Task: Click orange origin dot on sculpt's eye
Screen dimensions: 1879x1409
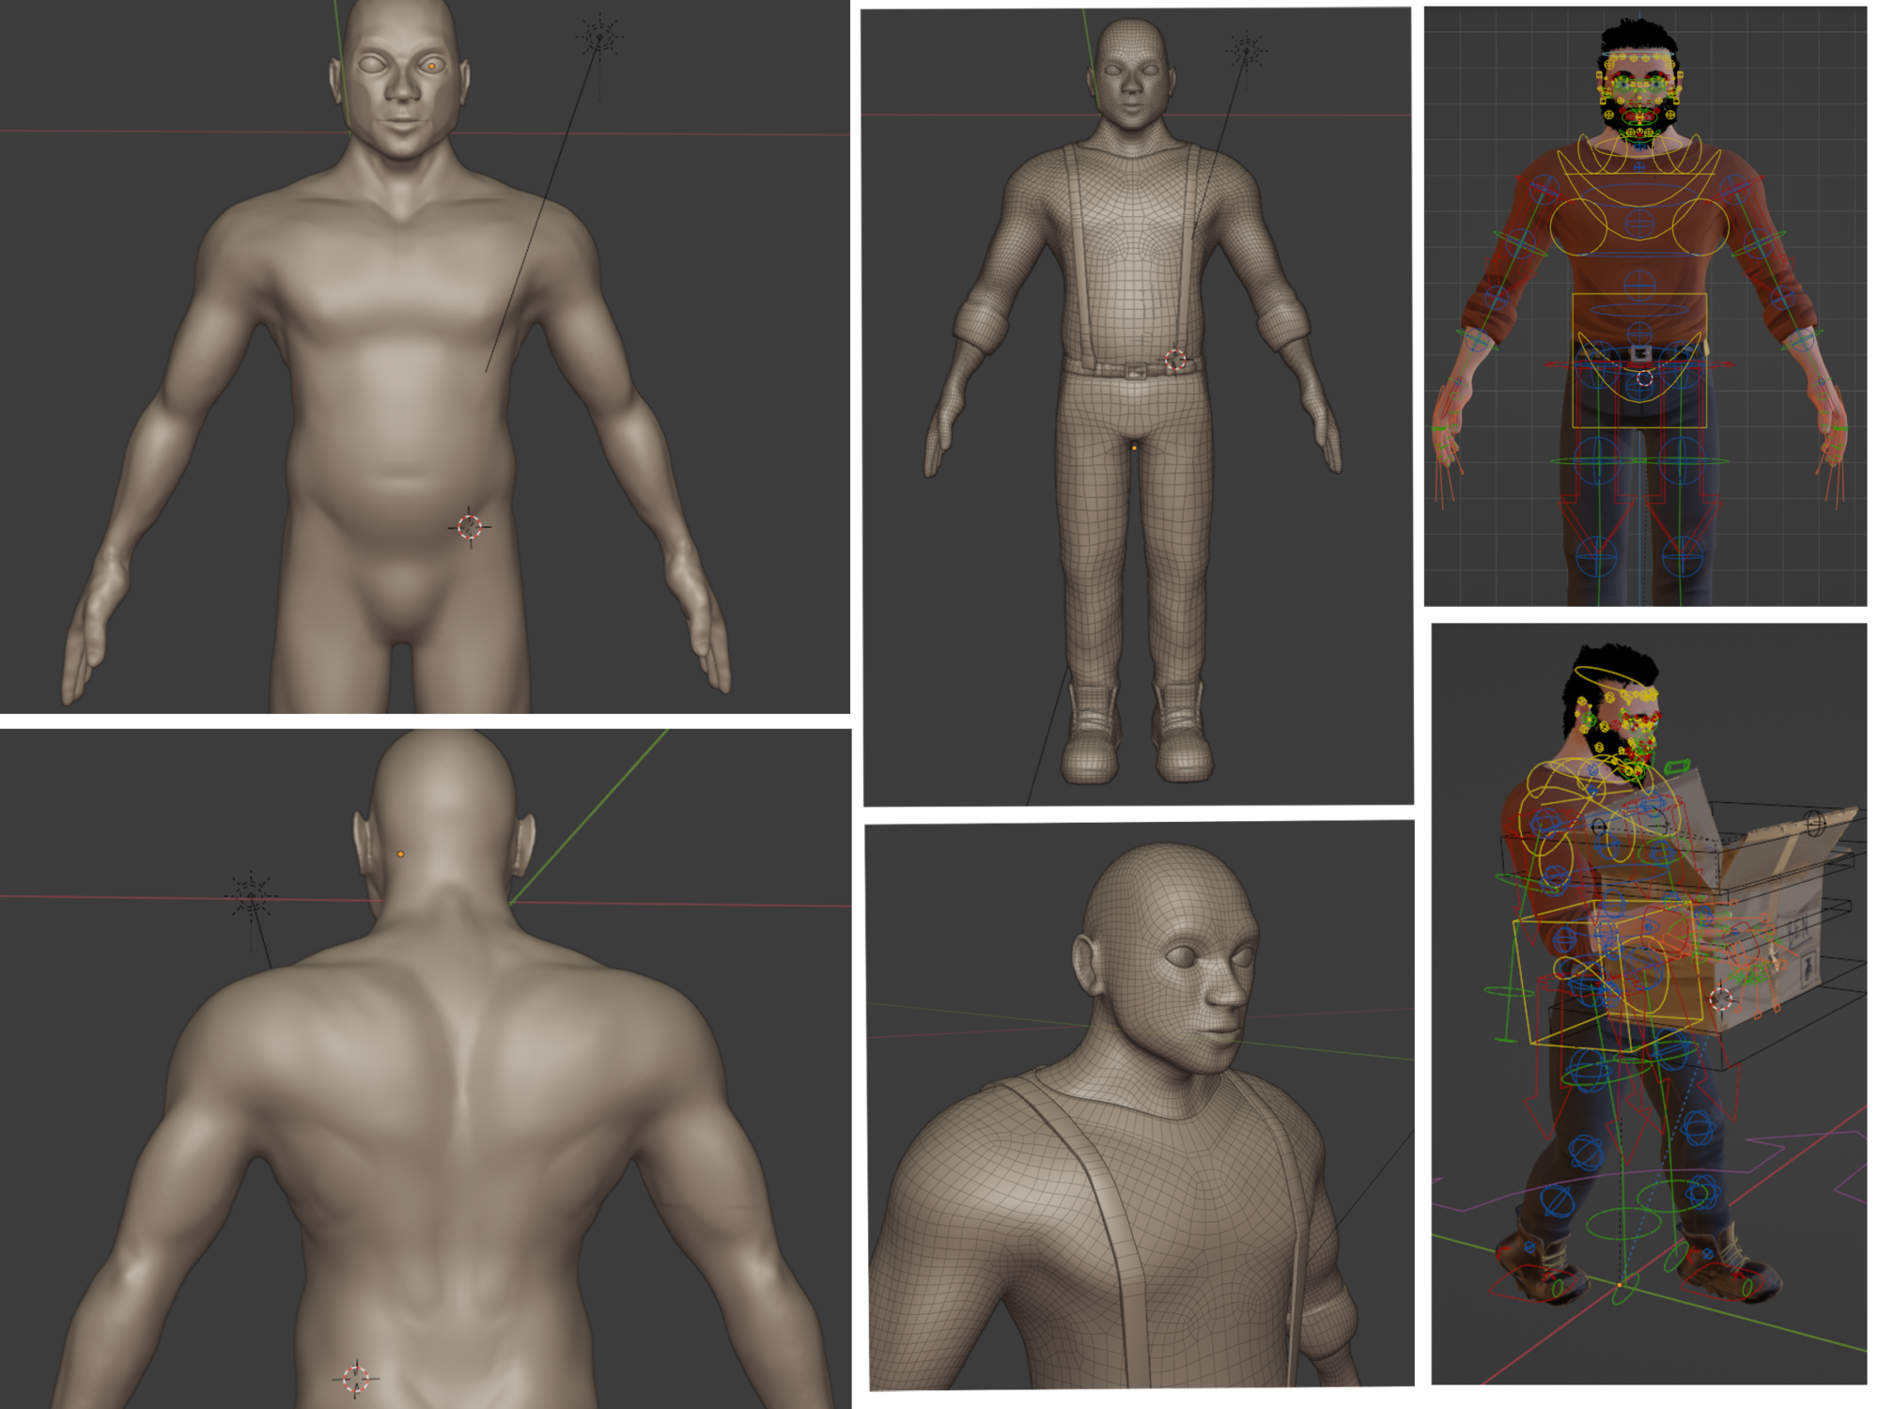Action: tap(431, 67)
